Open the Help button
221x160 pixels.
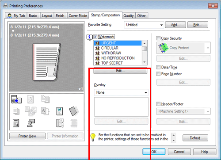[205, 152]
